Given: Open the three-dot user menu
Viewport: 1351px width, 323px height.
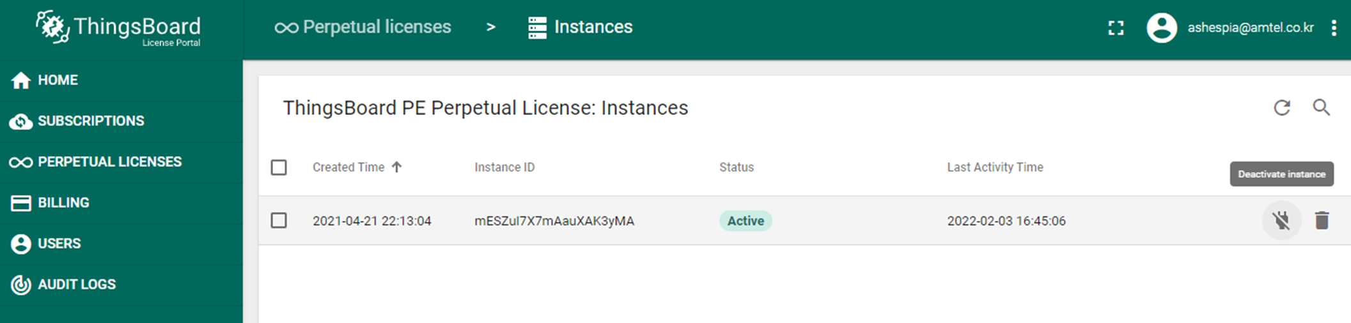Looking at the screenshot, I should pos(1334,28).
